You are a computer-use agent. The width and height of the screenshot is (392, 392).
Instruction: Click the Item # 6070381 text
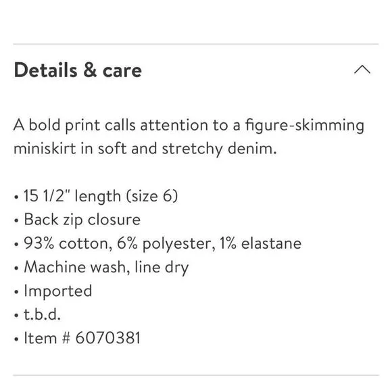pos(82,338)
